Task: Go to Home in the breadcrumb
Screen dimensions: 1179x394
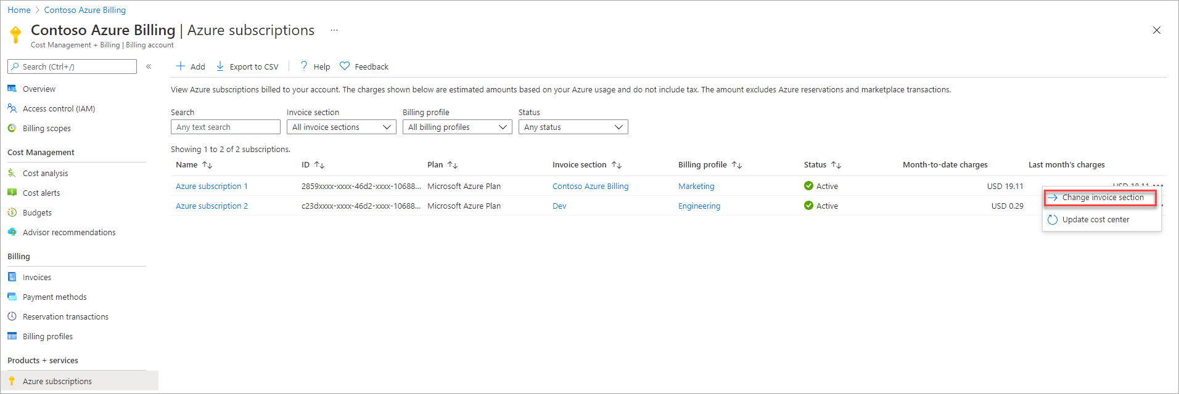Action: (x=19, y=10)
